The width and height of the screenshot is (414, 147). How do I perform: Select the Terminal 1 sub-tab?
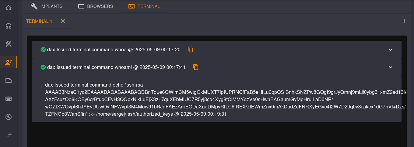pyautogui.click(x=39, y=21)
